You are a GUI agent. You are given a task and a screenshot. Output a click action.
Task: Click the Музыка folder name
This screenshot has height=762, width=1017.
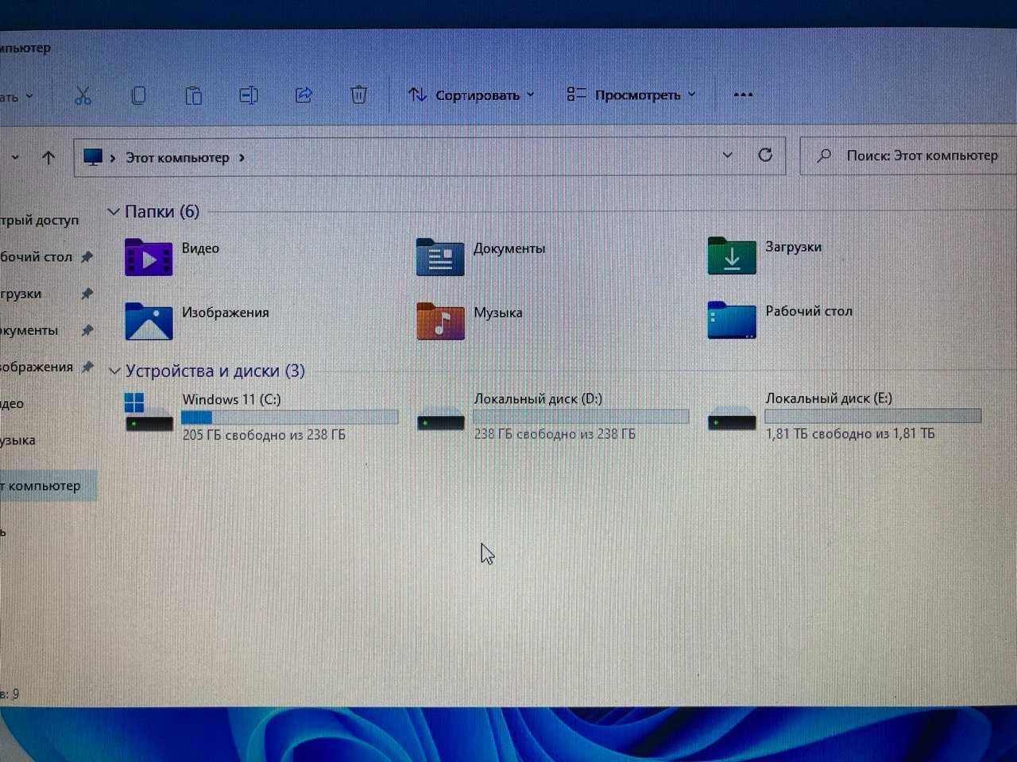tap(498, 313)
